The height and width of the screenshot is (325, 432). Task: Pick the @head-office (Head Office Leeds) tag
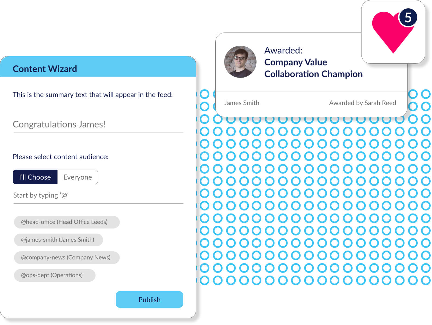tap(67, 222)
